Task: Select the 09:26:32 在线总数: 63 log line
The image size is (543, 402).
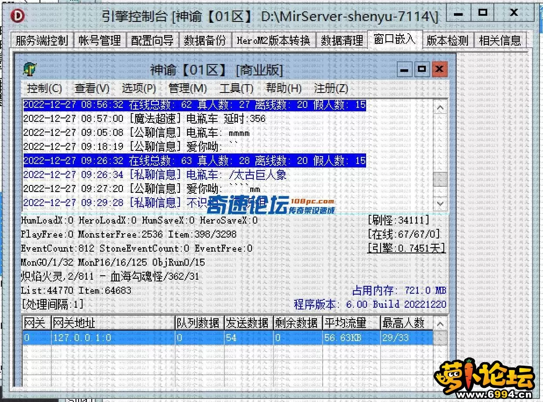Action: [x=194, y=161]
